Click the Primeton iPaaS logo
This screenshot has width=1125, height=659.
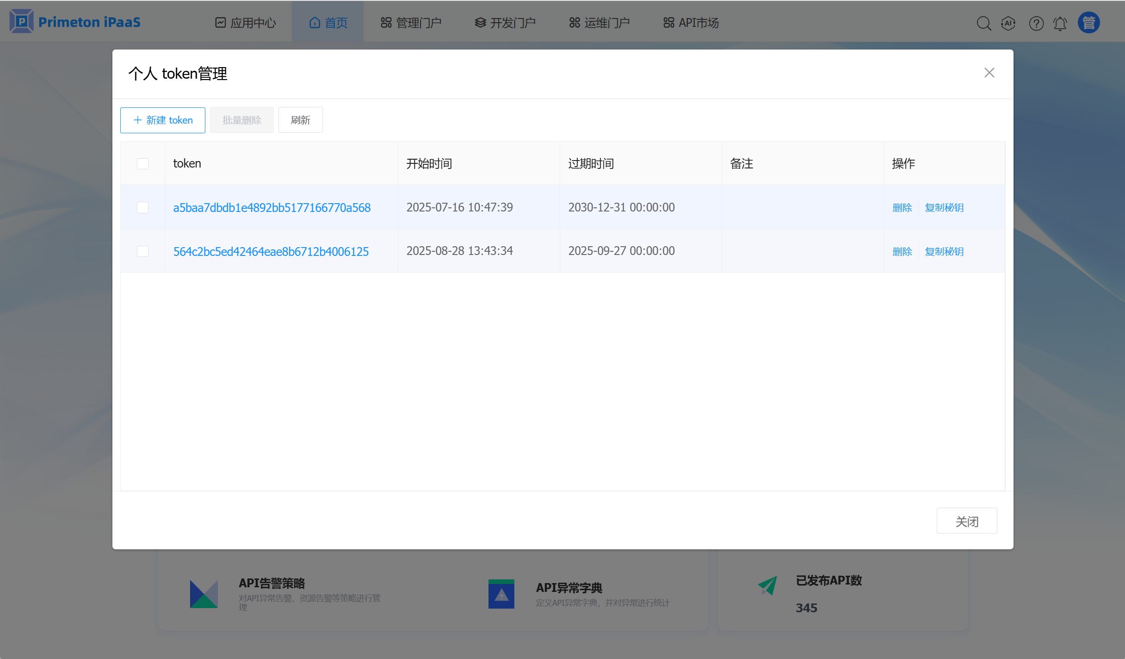point(75,22)
